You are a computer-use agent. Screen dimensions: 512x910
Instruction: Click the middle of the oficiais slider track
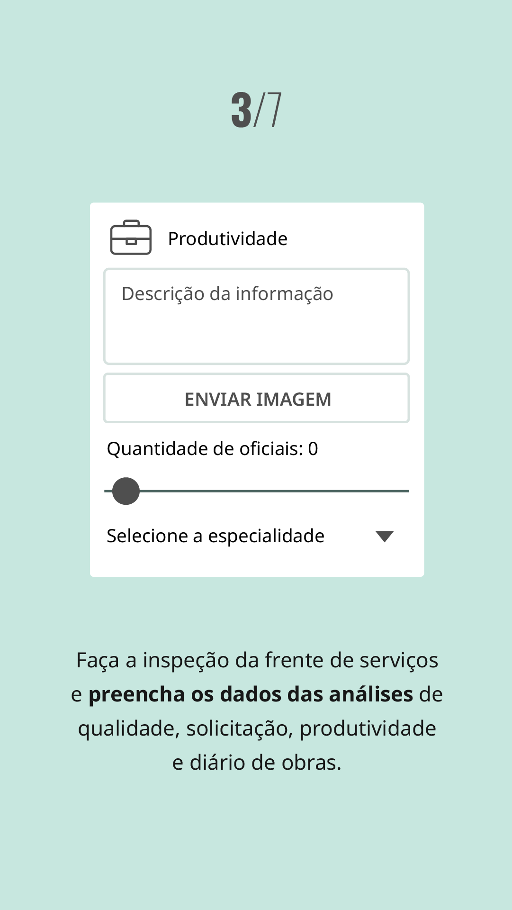pos(256,491)
